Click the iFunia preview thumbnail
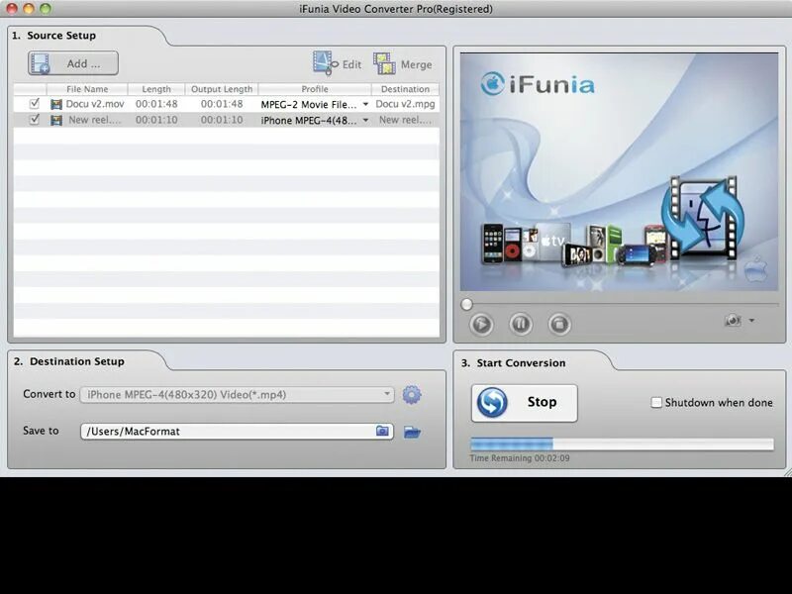Image resolution: width=792 pixels, height=594 pixels. (x=620, y=171)
